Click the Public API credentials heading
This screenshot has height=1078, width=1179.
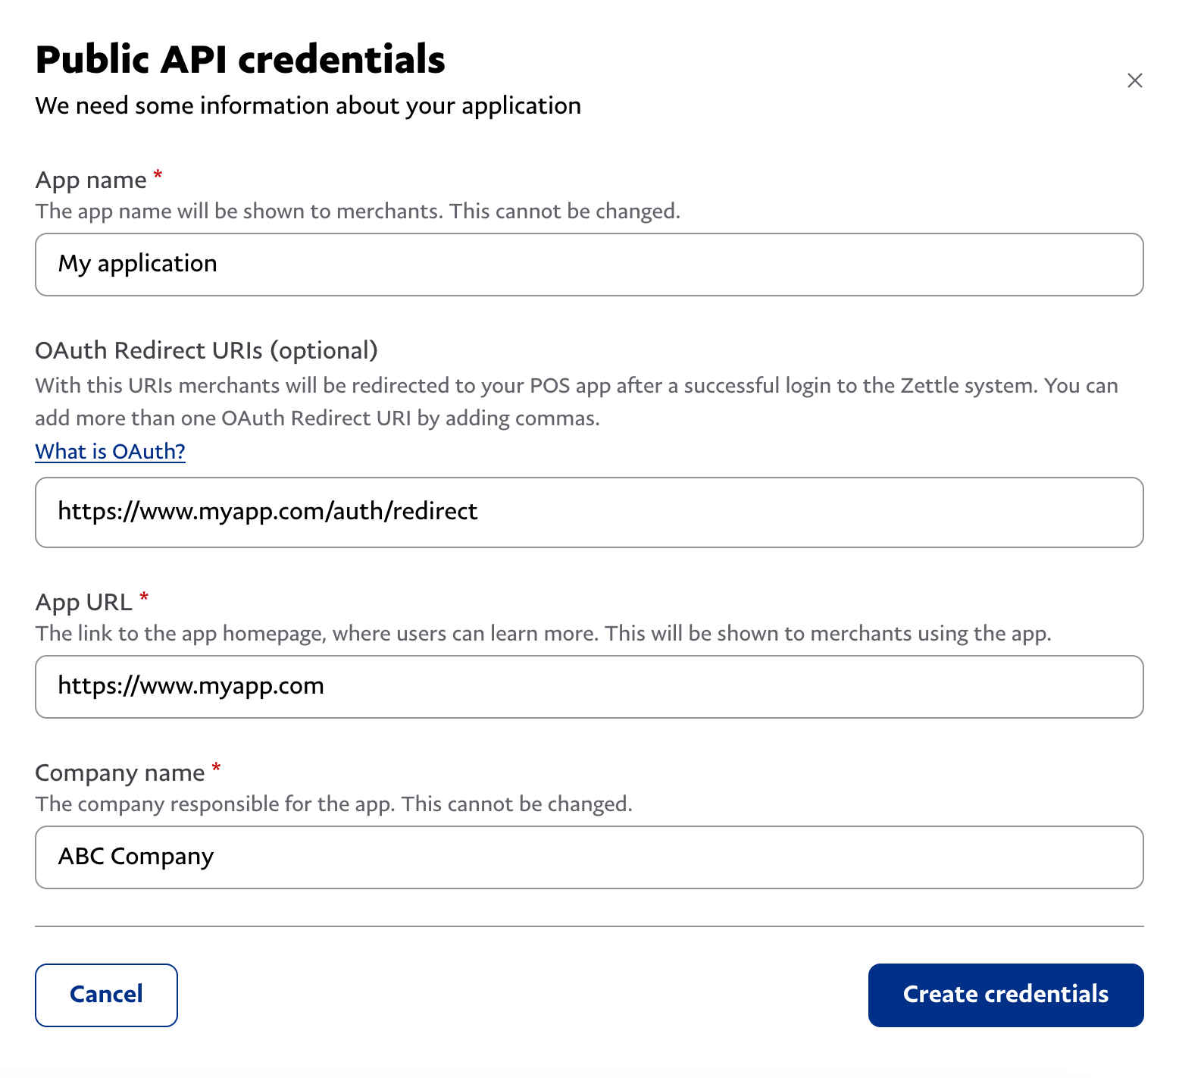tap(240, 59)
